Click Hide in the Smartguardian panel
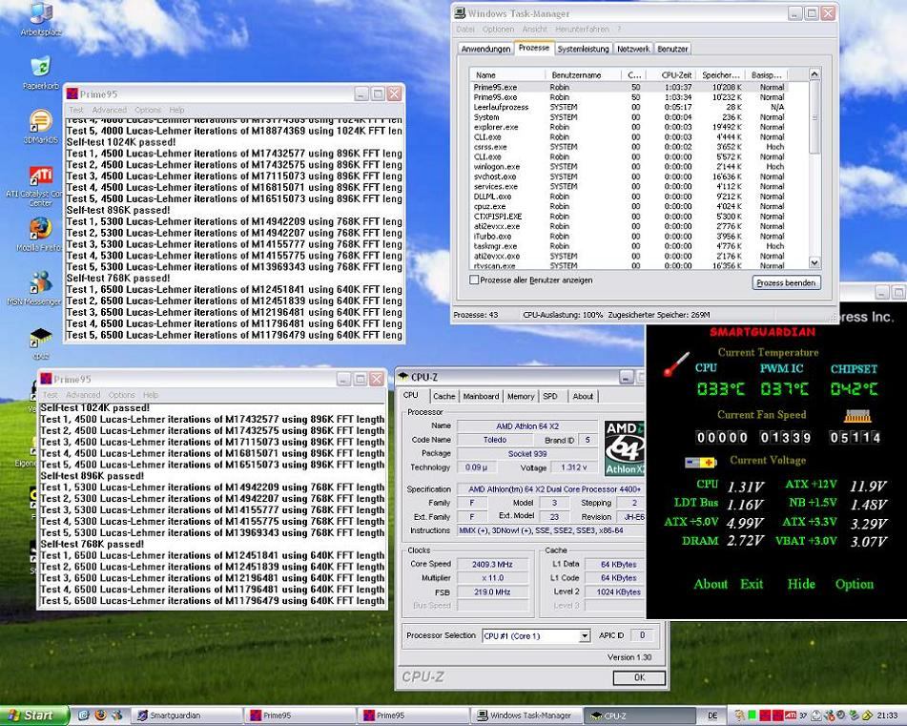907x726 pixels. 801,584
